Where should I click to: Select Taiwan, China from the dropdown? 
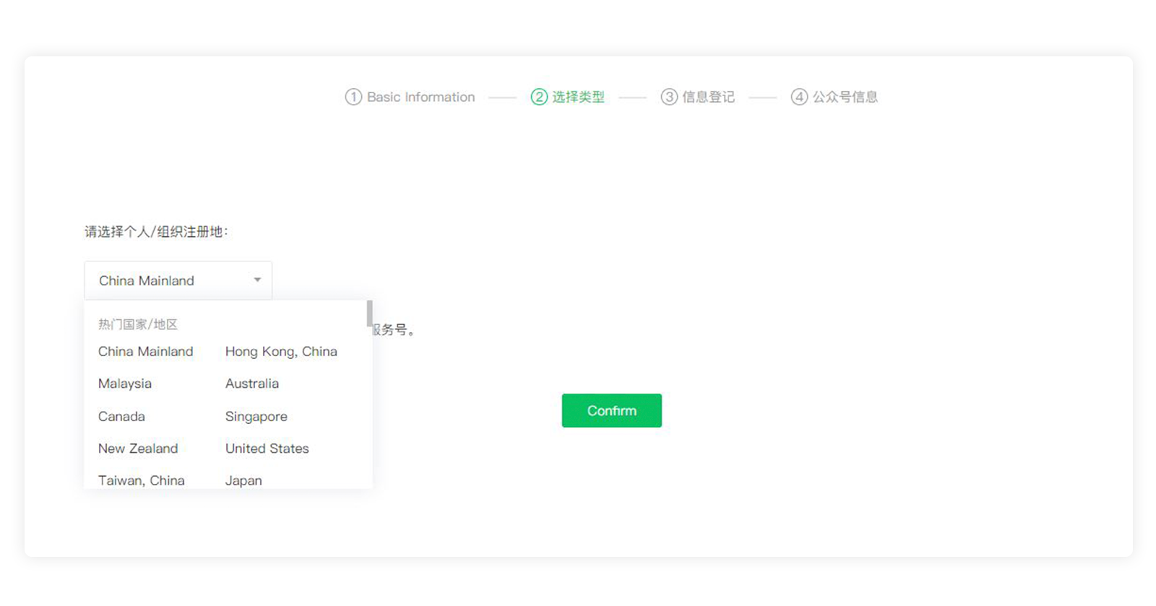click(142, 480)
